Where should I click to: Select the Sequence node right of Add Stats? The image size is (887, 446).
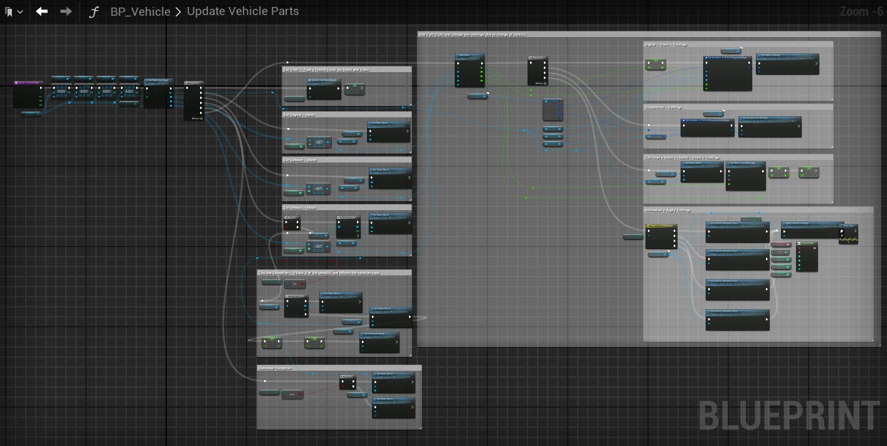[x=538, y=71]
